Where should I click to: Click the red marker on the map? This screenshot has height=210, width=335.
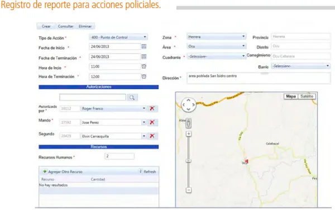[x=246, y=161]
